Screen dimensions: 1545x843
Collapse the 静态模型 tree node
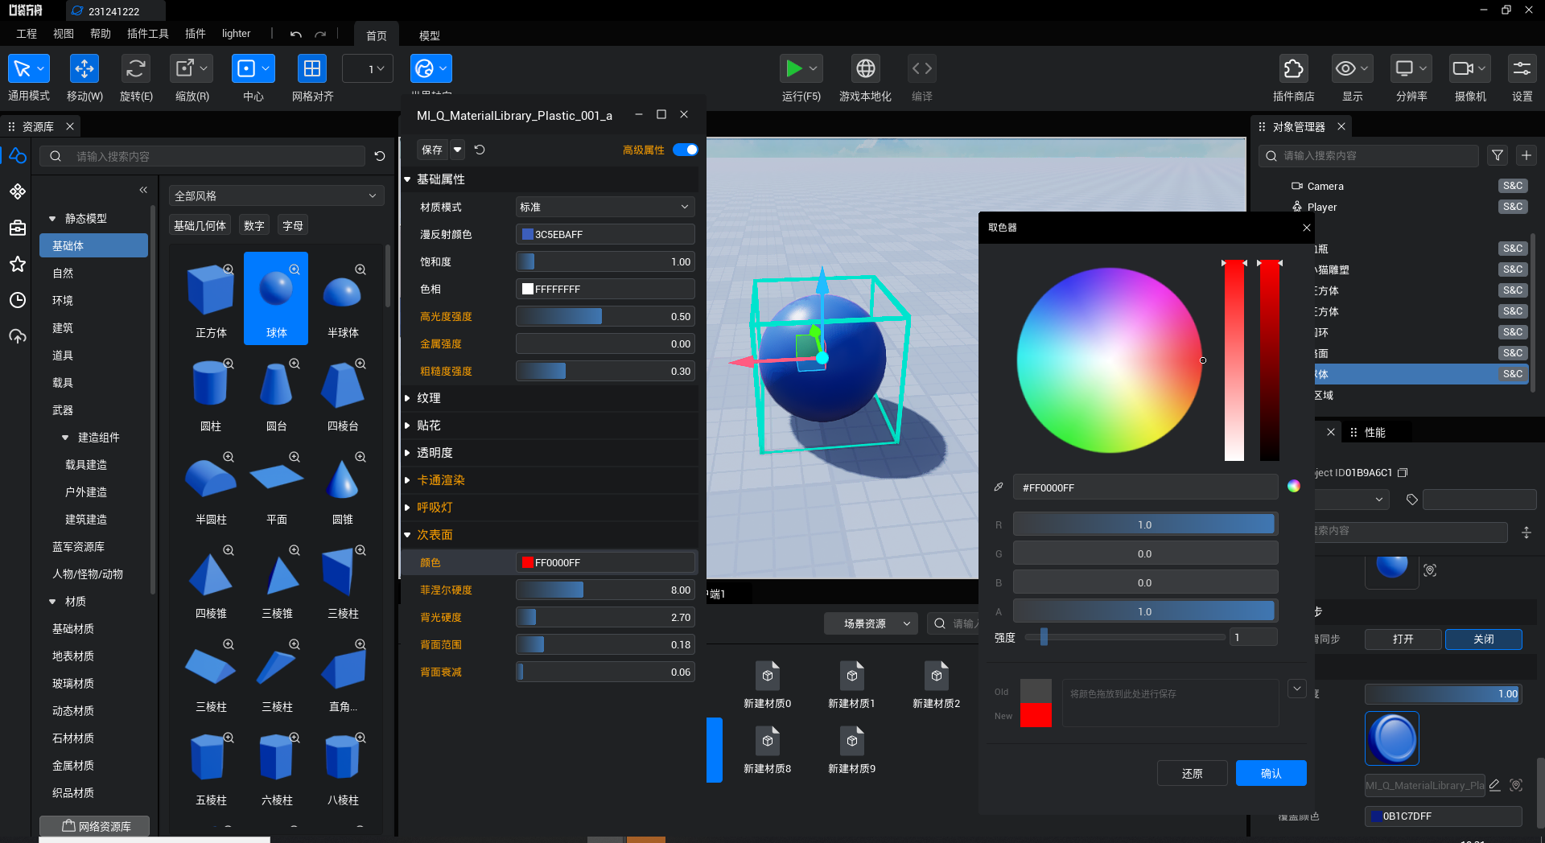tap(52, 219)
